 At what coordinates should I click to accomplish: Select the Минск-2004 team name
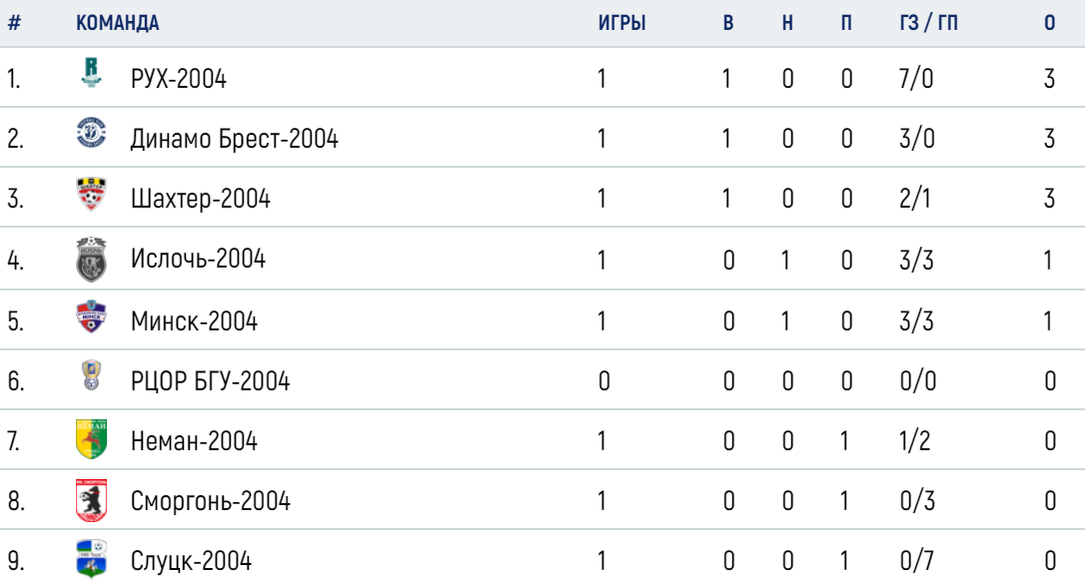pos(194,321)
